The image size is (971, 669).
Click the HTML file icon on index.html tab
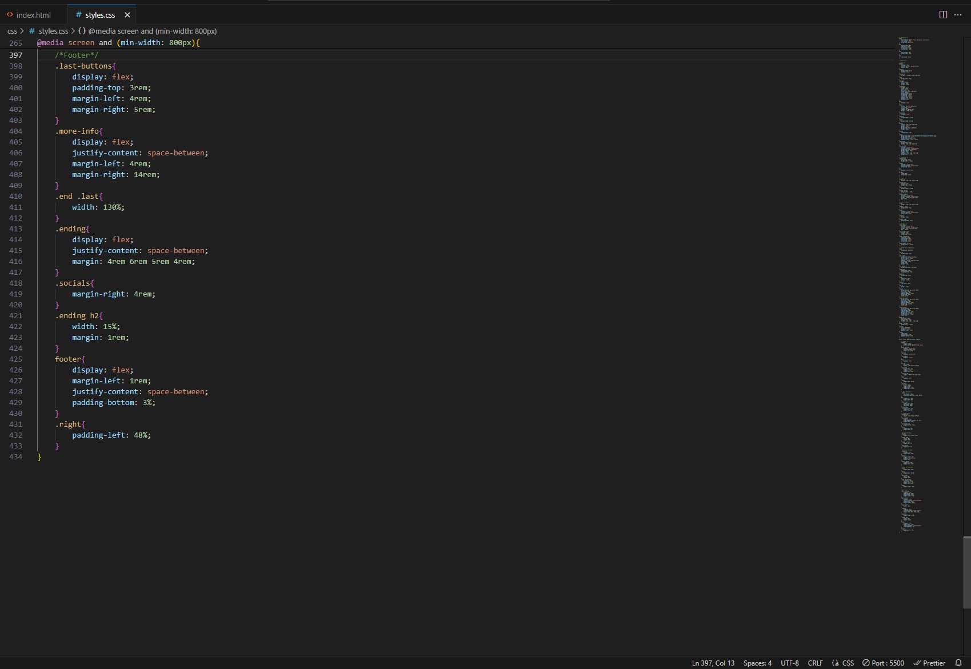pyautogui.click(x=10, y=15)
